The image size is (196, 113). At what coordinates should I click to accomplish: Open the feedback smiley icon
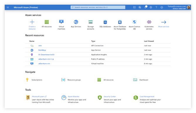click(x=162, y=7)
